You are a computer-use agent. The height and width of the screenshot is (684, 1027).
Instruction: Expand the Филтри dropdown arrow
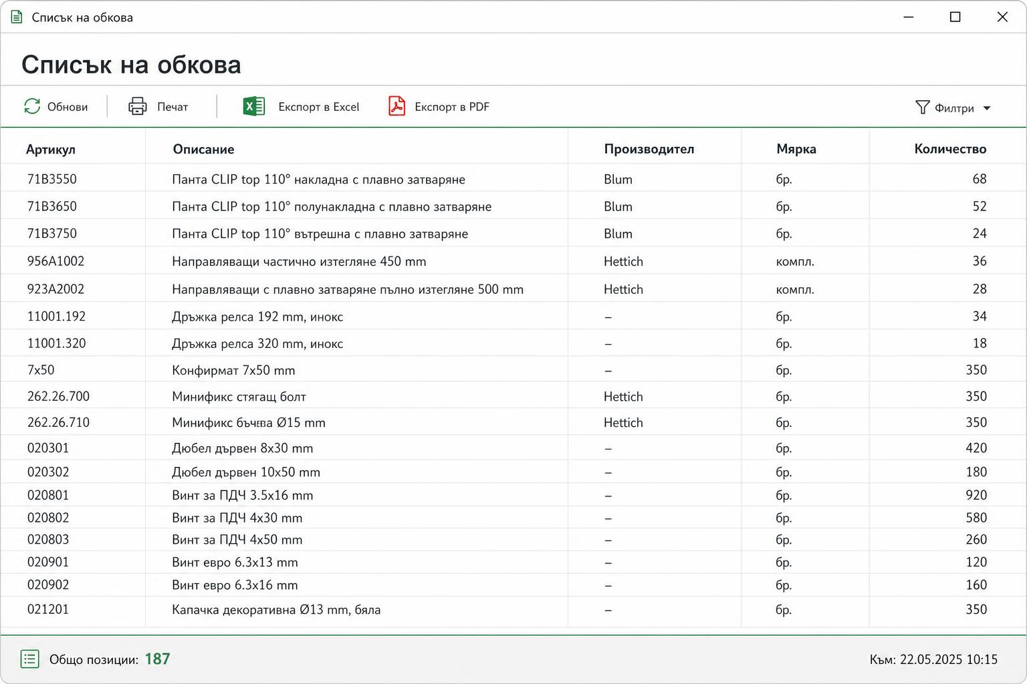987,108
